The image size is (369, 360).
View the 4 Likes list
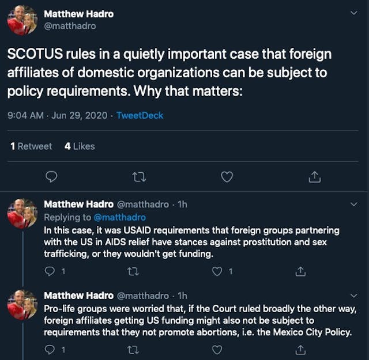80,146
